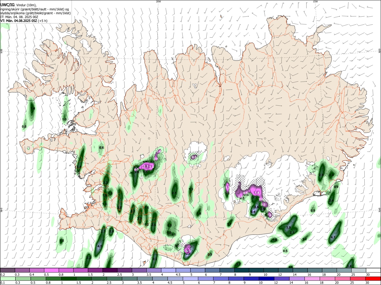
Task: Click the "VT: Mán. 04.08.2025 05Z" valid time line
Action: pos(18,21)
